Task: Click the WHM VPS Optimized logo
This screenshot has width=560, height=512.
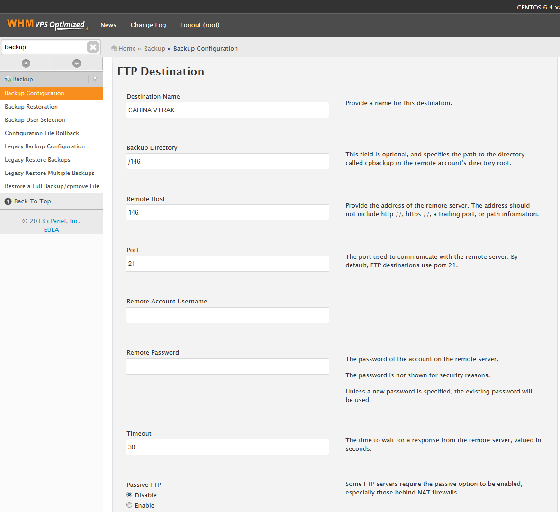Action: 47,25
